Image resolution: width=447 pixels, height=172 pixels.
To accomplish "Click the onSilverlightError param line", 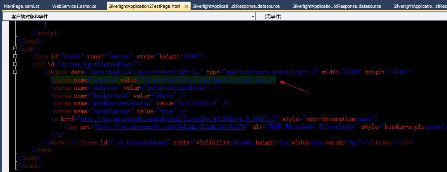I will point(135,88).
